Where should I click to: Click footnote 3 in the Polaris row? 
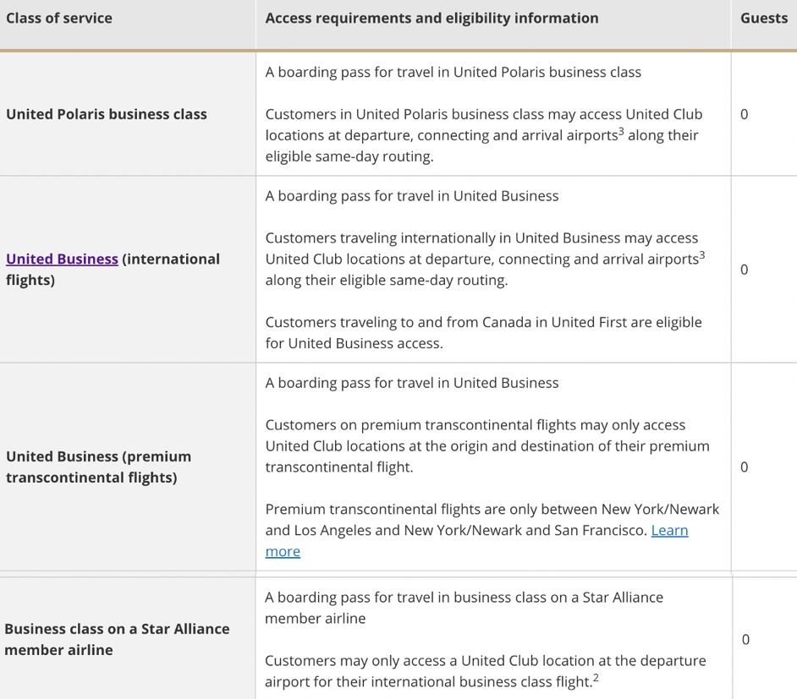click(619, 132)
